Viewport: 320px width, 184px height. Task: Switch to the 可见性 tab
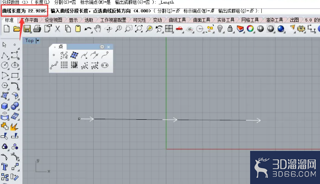point(140,20)
